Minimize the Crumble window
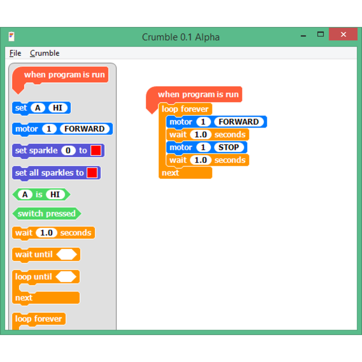This screenshot has width=362, height=362. point(303,35)
